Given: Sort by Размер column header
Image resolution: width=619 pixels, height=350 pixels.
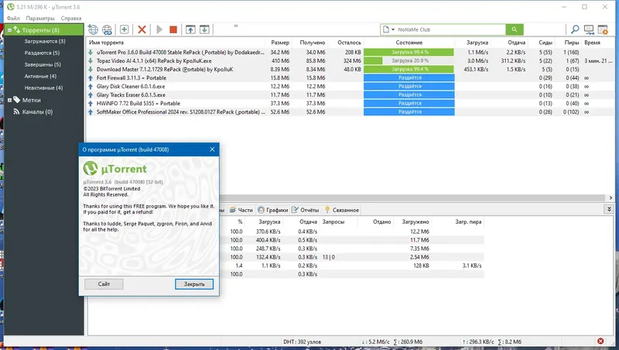Looking at the screenshot, I should (280, 43).
